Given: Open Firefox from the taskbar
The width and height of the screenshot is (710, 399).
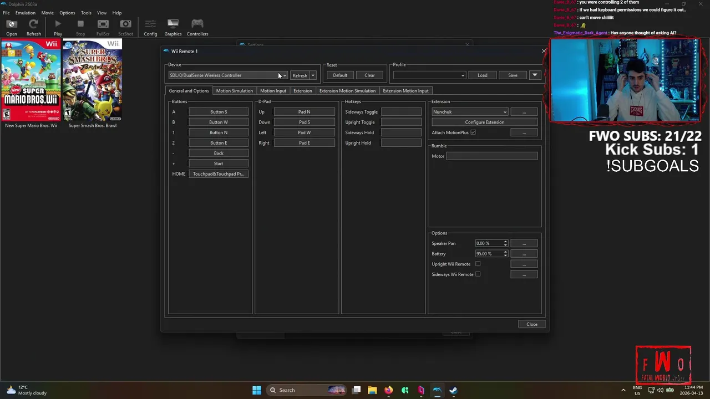Looking at the screenshot, I should click(x=388, y=390).
